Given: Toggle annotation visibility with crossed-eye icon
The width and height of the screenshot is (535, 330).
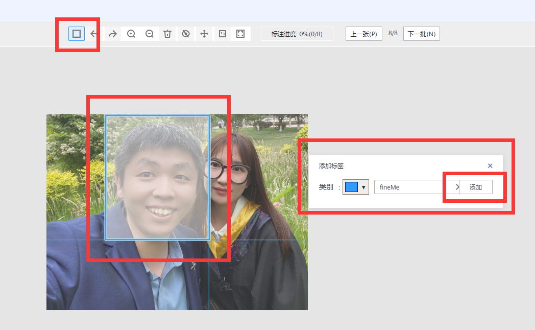Looking at the screenshot, I should pyautogui.click(x=186, y=34).
